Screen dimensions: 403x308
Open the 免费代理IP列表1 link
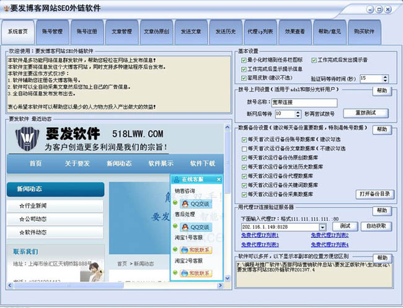tap(260, 235)
